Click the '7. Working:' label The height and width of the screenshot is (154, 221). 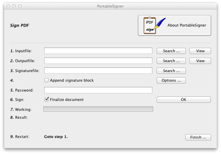coord(21,109)
